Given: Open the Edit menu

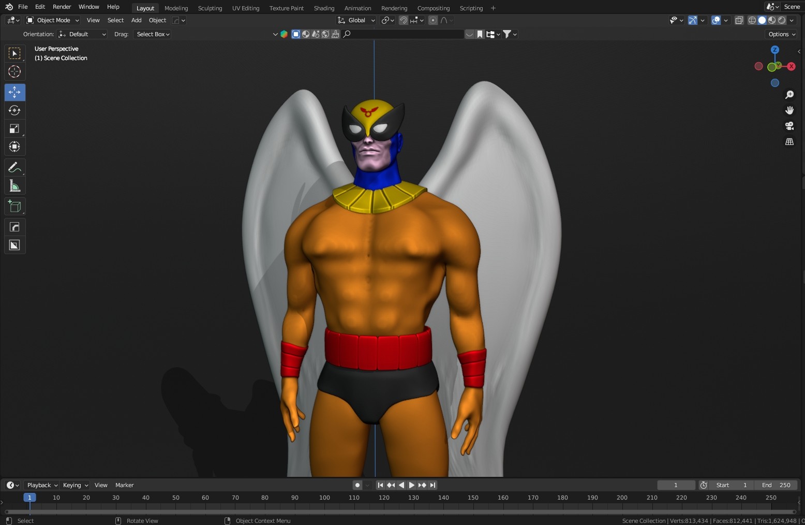Looking at the screenshot, I should [x=40, y=7].
